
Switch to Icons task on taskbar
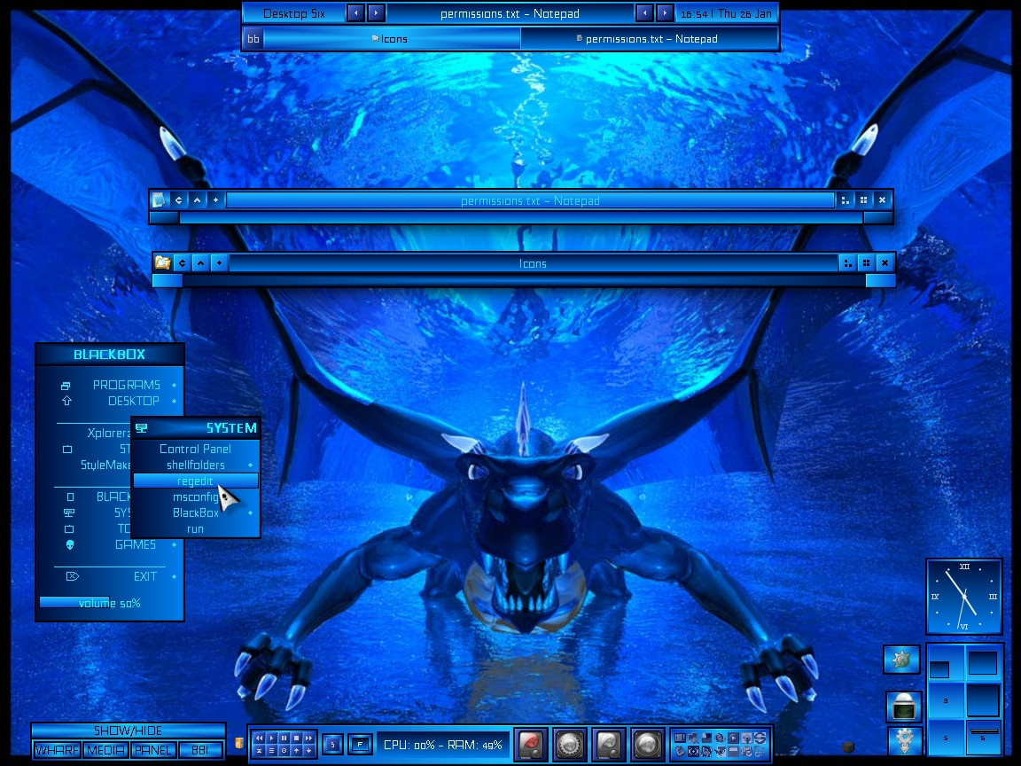392,39
